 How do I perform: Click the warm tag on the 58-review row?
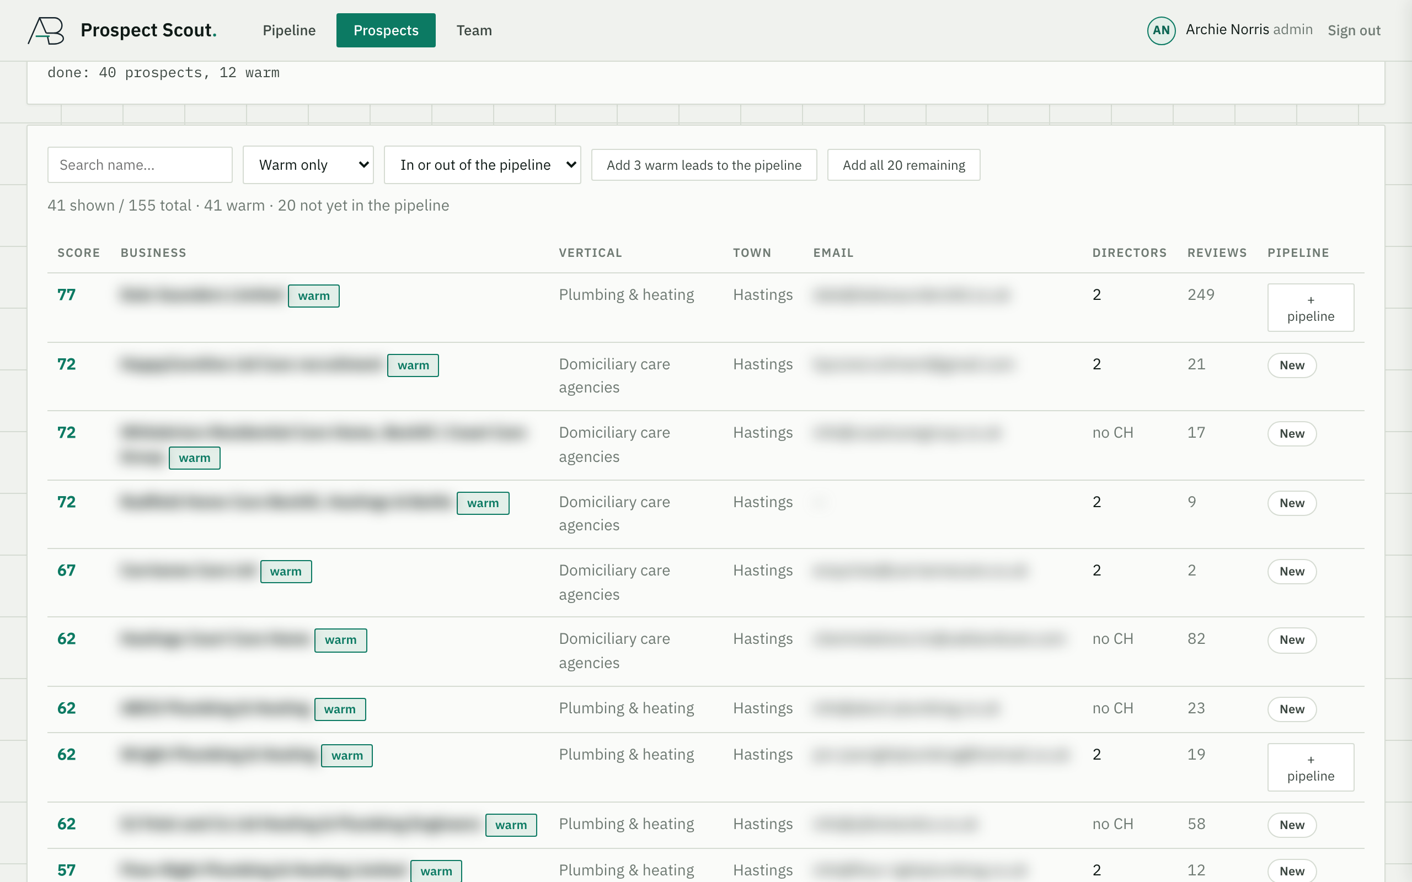tap(511, 825)
